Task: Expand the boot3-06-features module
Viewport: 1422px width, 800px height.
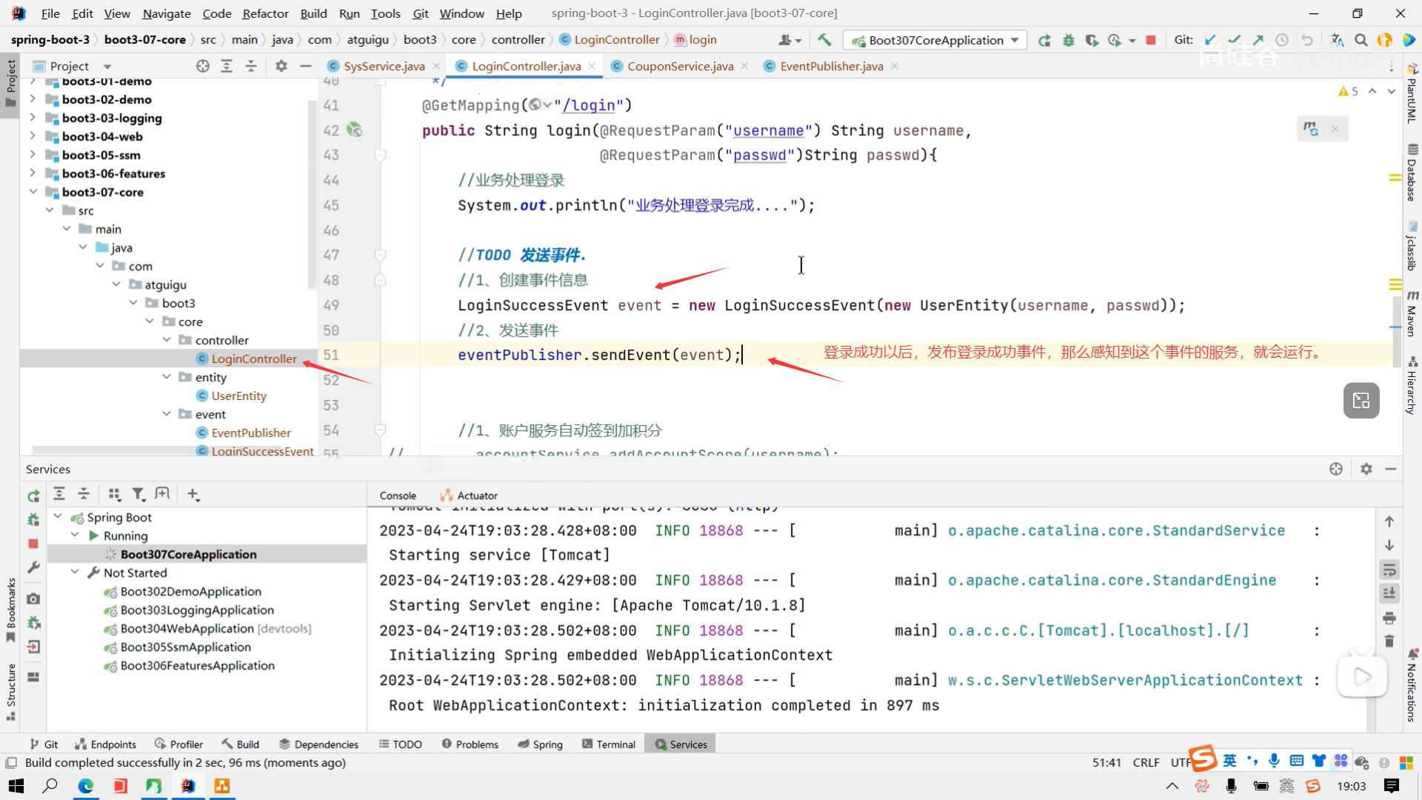Action: 33,173
